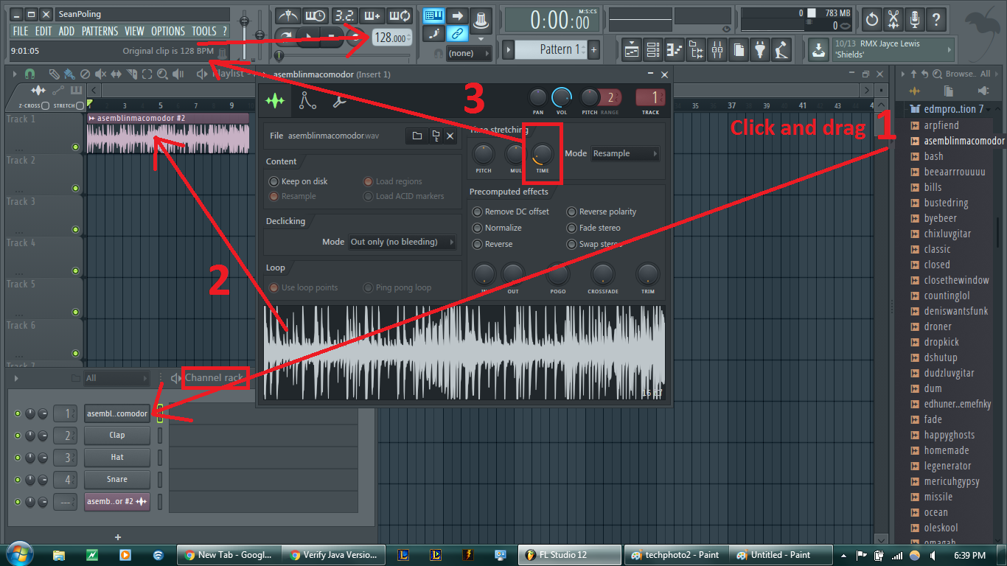1007x566 pixels.
Task: Open the help question mark icon
Action: point(936,19)
